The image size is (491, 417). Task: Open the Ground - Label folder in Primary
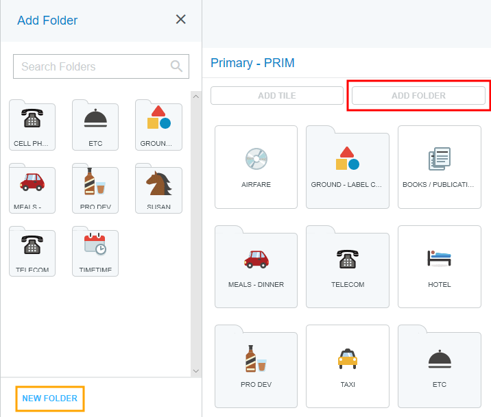[347, 166]
